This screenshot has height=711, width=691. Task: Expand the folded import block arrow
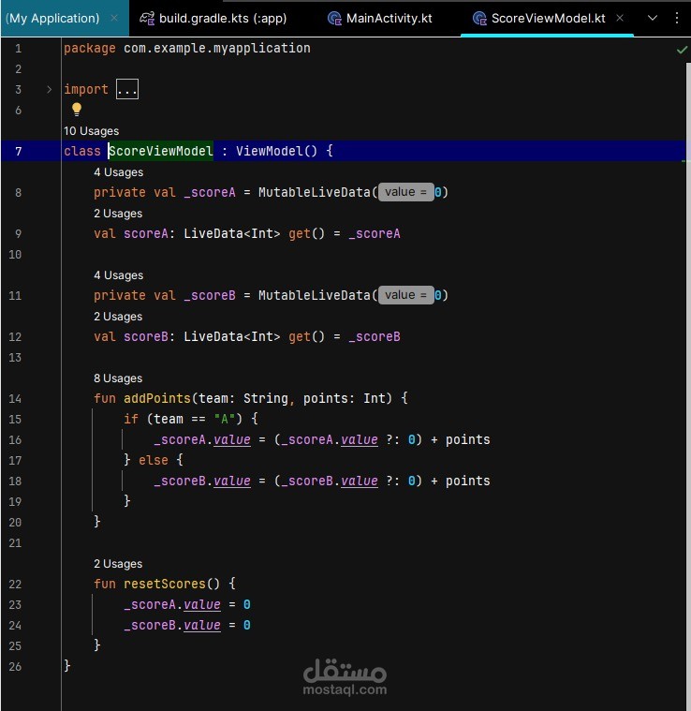(x=49, y=89)
